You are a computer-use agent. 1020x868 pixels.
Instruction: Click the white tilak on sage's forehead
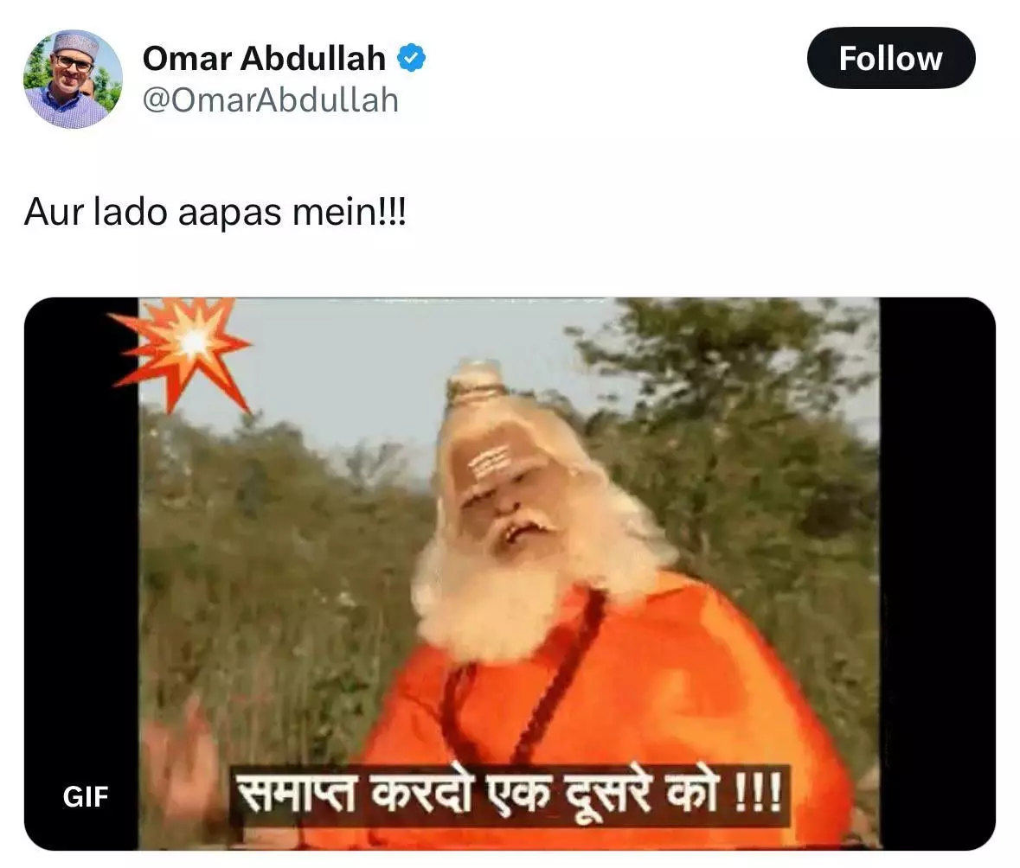(489, 462)
